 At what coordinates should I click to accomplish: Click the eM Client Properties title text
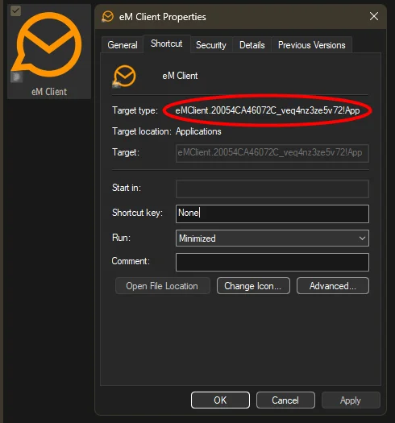163,17
